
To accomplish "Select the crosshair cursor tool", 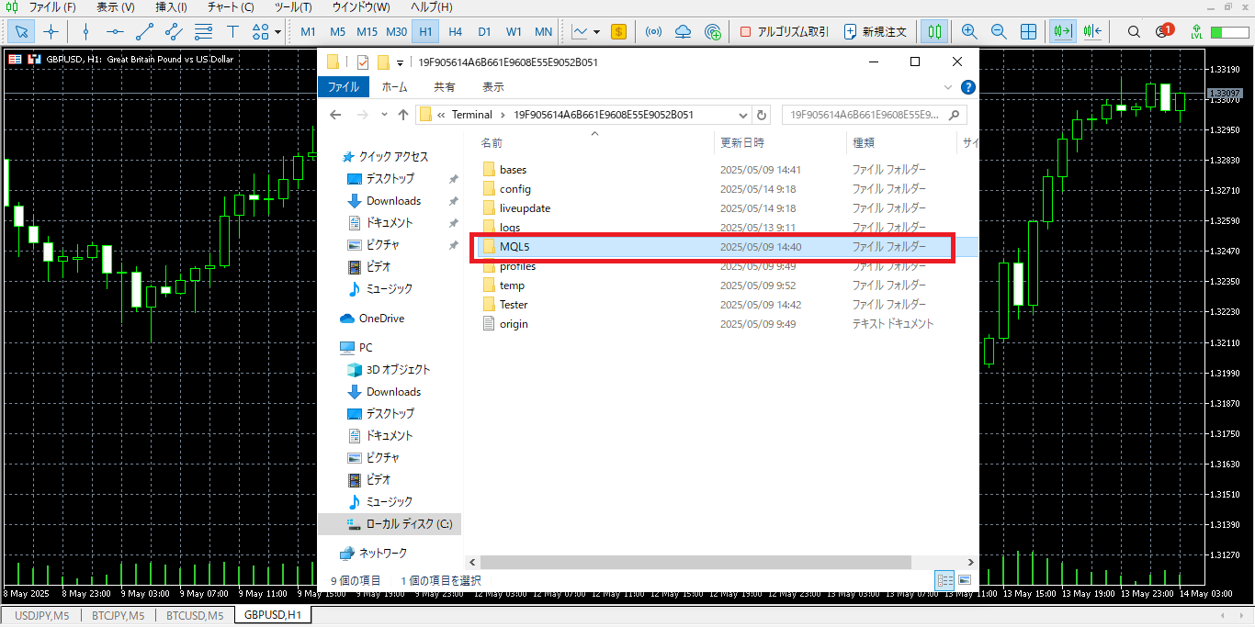I will [x=51, y=31].
